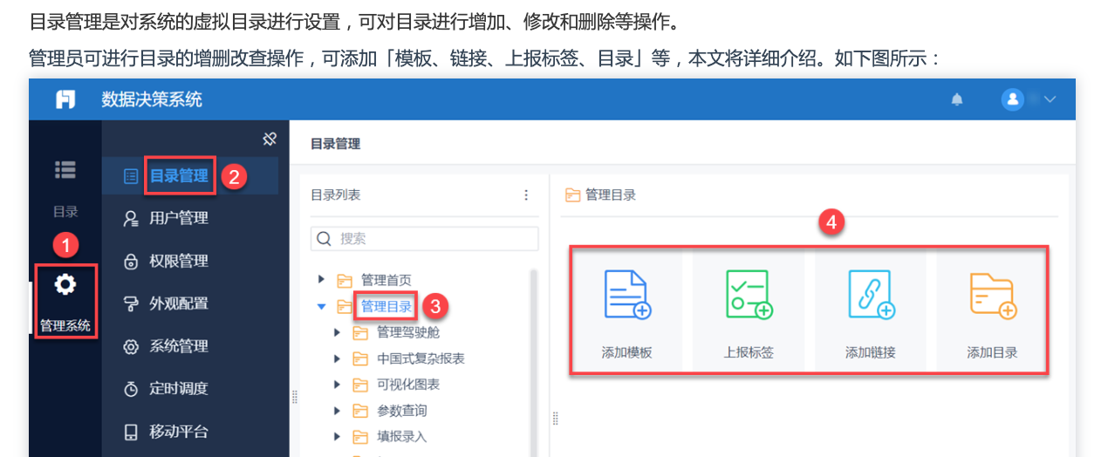Click the tree panel vertical scrollbar
This screenshot has height=457, width=1108.
click(534, 362)
